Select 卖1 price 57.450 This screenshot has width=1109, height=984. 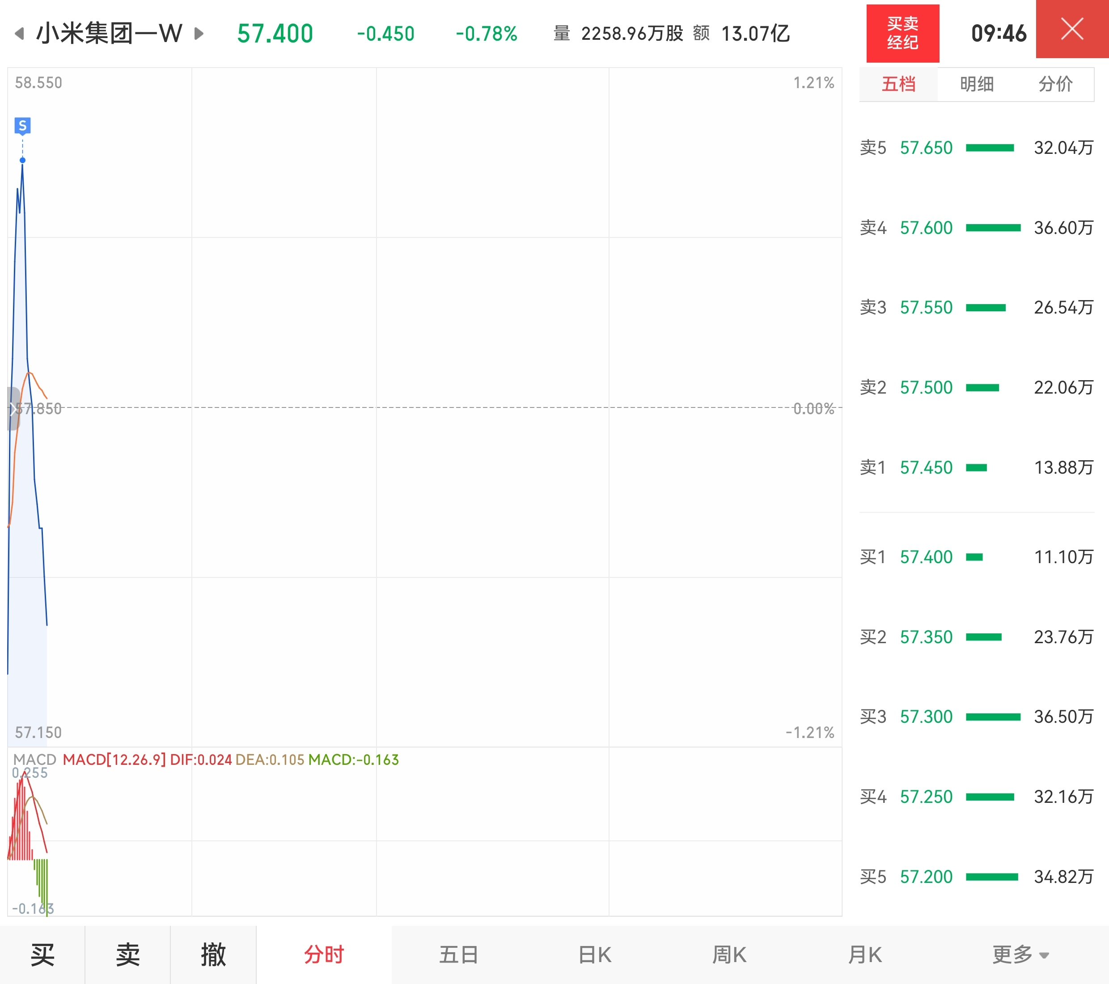pyautogui.click(x=926, y=467)
